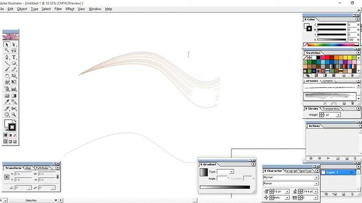This screenshot has height=203, width=362.
Task: Select the Line Segment tool
Action: [x=7, y=63]
